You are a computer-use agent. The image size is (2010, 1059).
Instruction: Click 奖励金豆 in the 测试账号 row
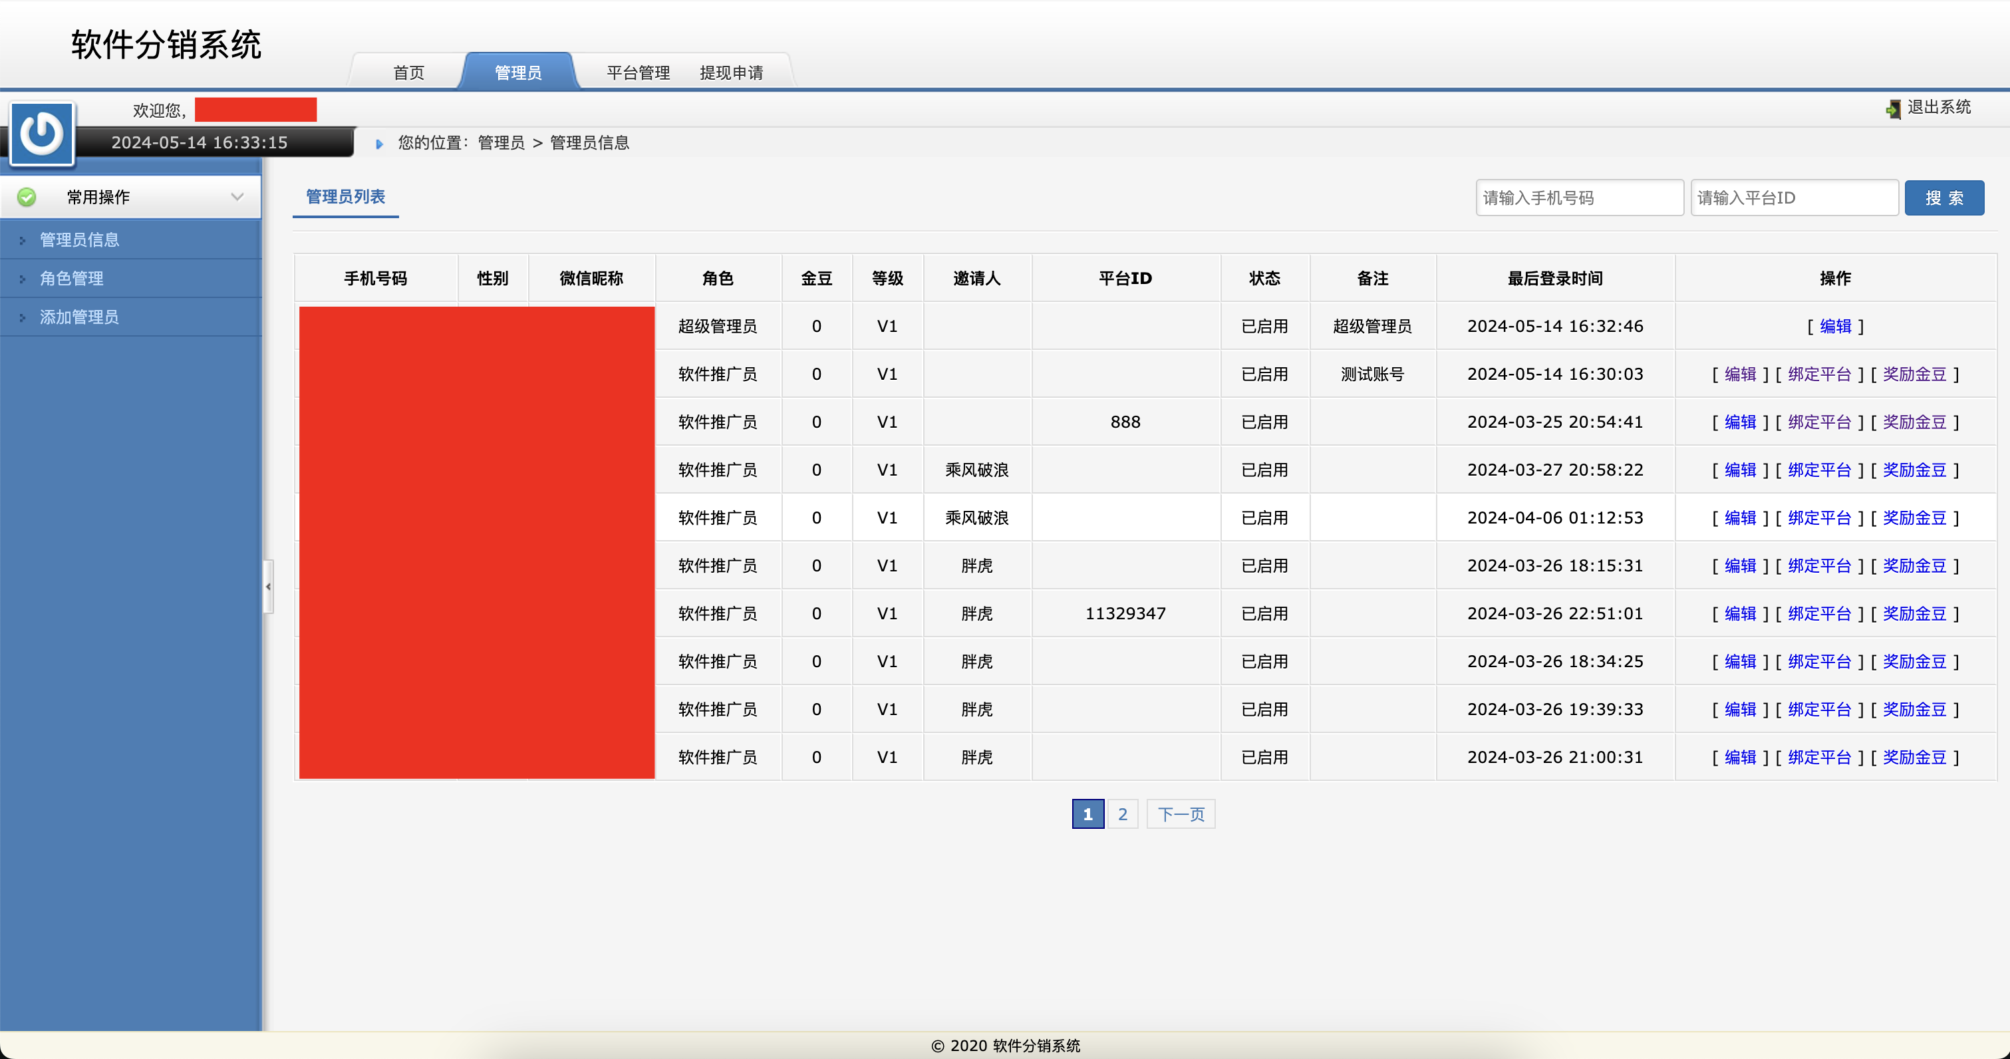click(x=1915, y=374)
